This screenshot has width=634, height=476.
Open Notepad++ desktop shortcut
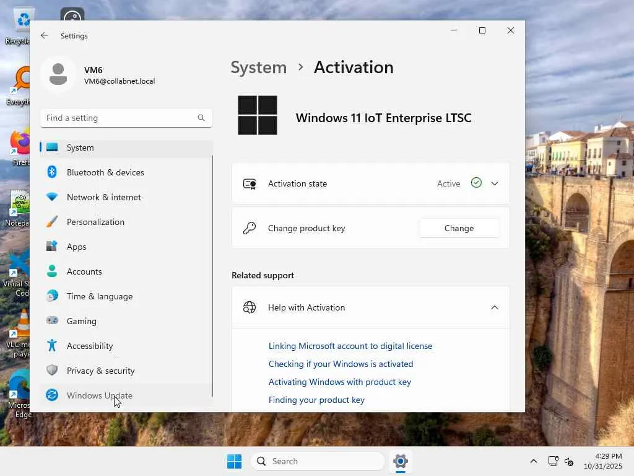[x=18, y=208]
